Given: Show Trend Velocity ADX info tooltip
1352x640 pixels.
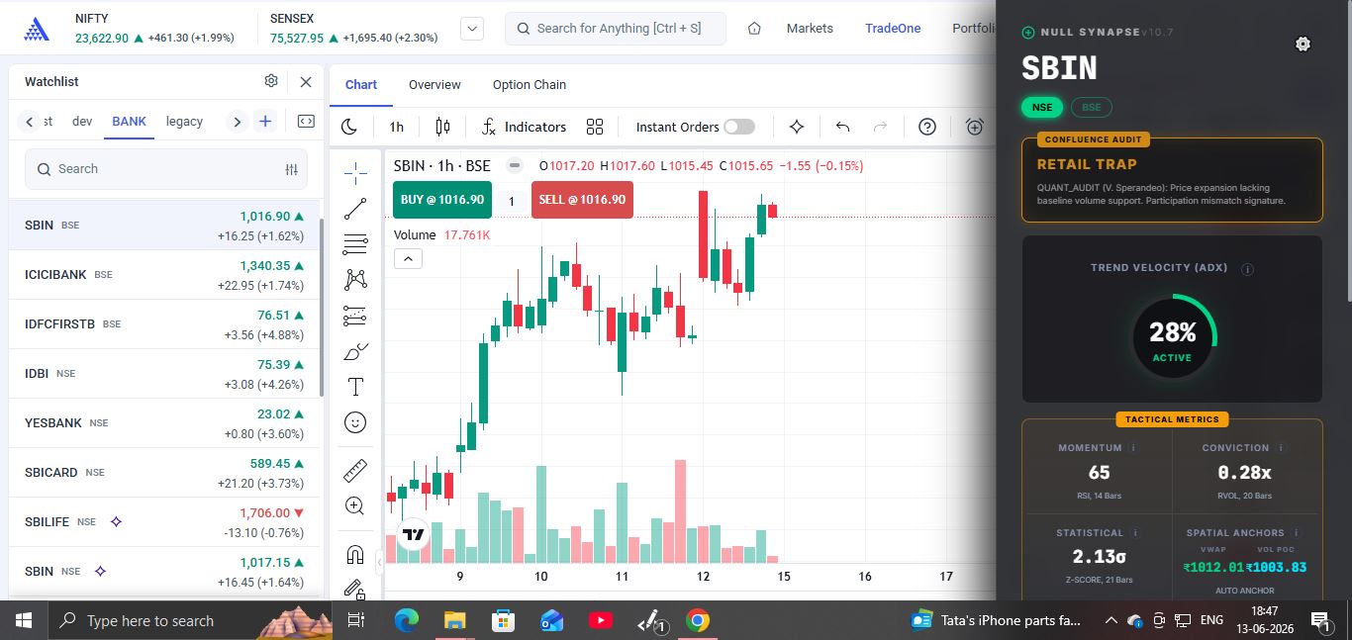Looking at the screenshot, I should click(x=1247, y=269).
